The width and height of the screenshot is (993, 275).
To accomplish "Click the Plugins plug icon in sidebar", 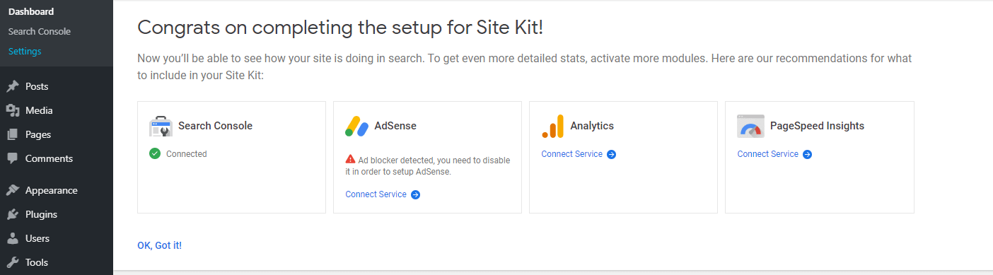I will coord(13,214).
